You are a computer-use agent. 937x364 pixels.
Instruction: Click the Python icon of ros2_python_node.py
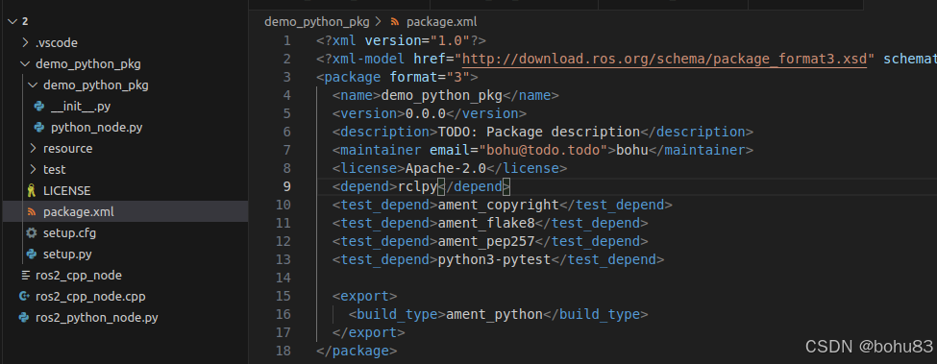(24, 318)
